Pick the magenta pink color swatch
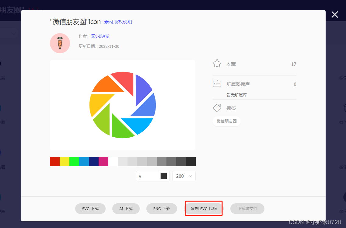The image size is (346, 228). 103,162
